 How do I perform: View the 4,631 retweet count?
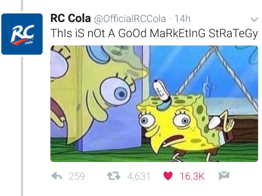tap(139, 176)
